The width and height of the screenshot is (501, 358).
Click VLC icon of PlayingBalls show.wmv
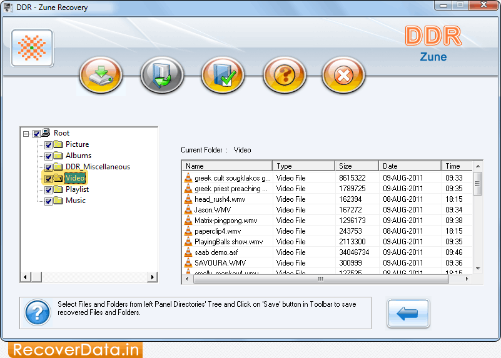pyautogui.click(x=188, y=242)
